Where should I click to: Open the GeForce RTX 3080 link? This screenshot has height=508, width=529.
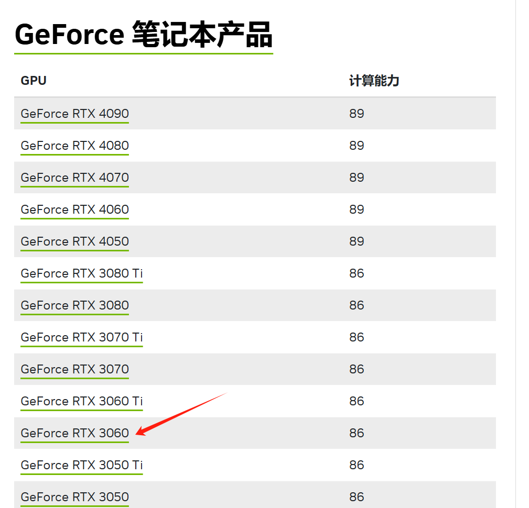pyautogui.click(x=74, y=306)
